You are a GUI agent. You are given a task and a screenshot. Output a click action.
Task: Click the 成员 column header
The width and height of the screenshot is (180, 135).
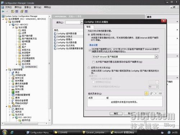[96, 98]
